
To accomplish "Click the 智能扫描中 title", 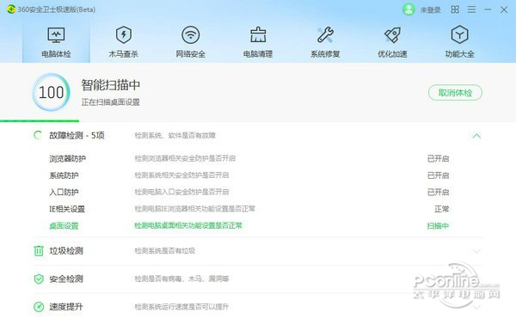I will pos(111,85).
